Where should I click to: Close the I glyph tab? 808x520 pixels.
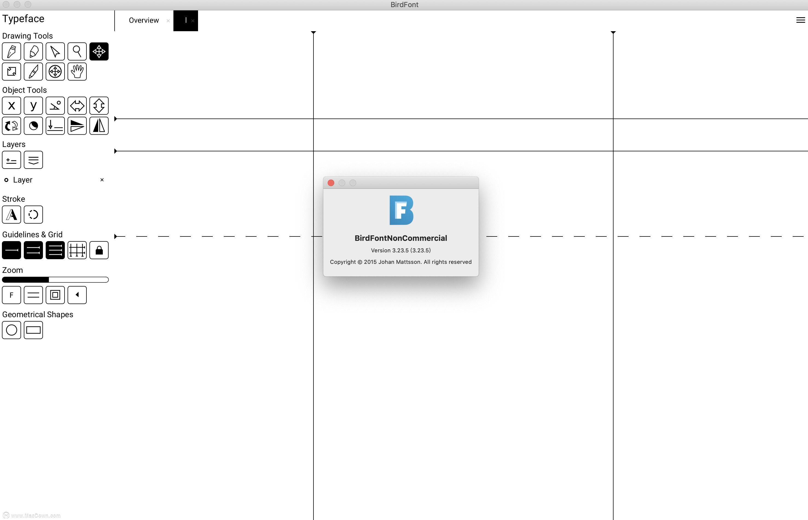[x=193, y=21]
